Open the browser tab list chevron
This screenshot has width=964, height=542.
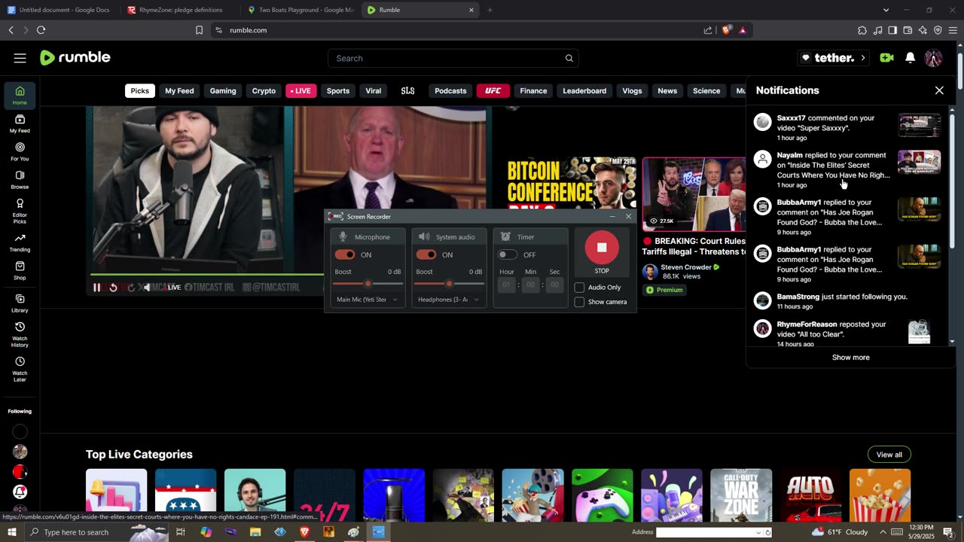point(886,10)
